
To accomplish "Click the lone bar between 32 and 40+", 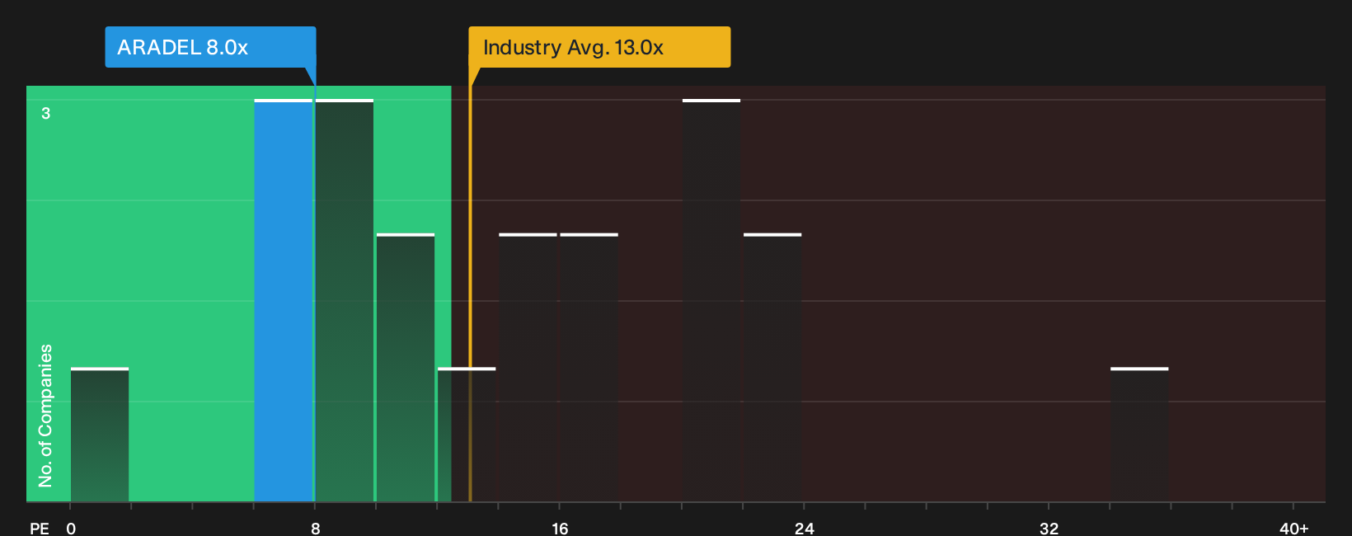I will tap(1139, 435).
